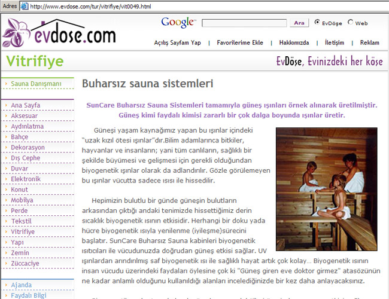Click the Vitrifiye category in the sidebar list
This screenshot has width=389, height=299.
point(23,231)
